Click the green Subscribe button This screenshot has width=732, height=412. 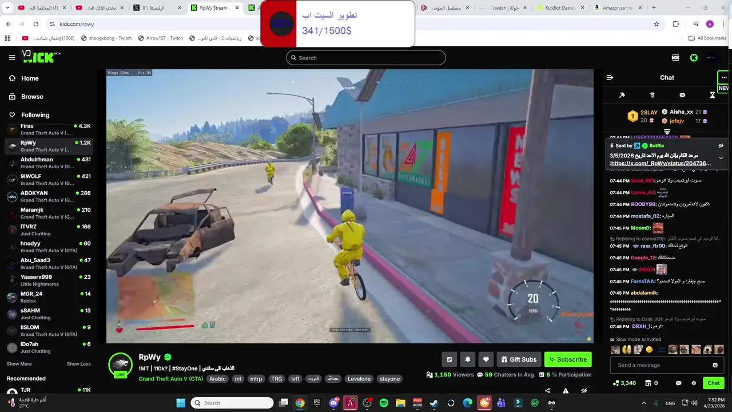(x=568, y=359)
